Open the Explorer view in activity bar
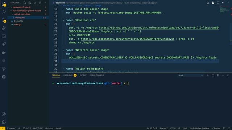The width and height of the screenshot is (232, 130). pos(4,4)
